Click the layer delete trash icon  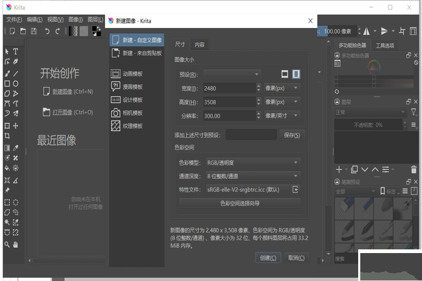tap(414, 169)
